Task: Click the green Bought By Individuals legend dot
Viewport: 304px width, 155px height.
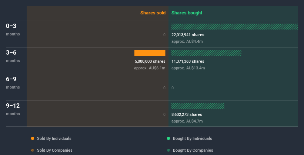Action: tap(168, 138)
